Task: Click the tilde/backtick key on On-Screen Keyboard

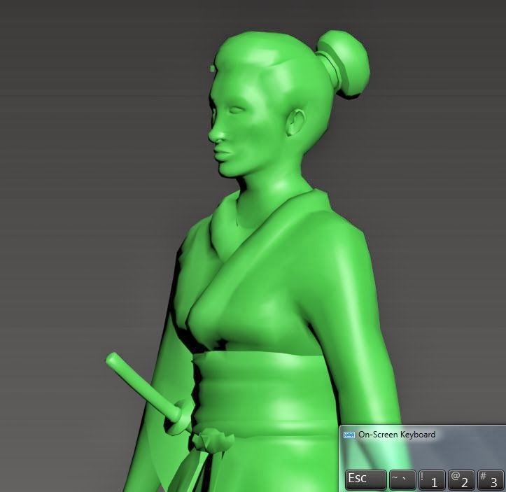Action: coord(402,480)
